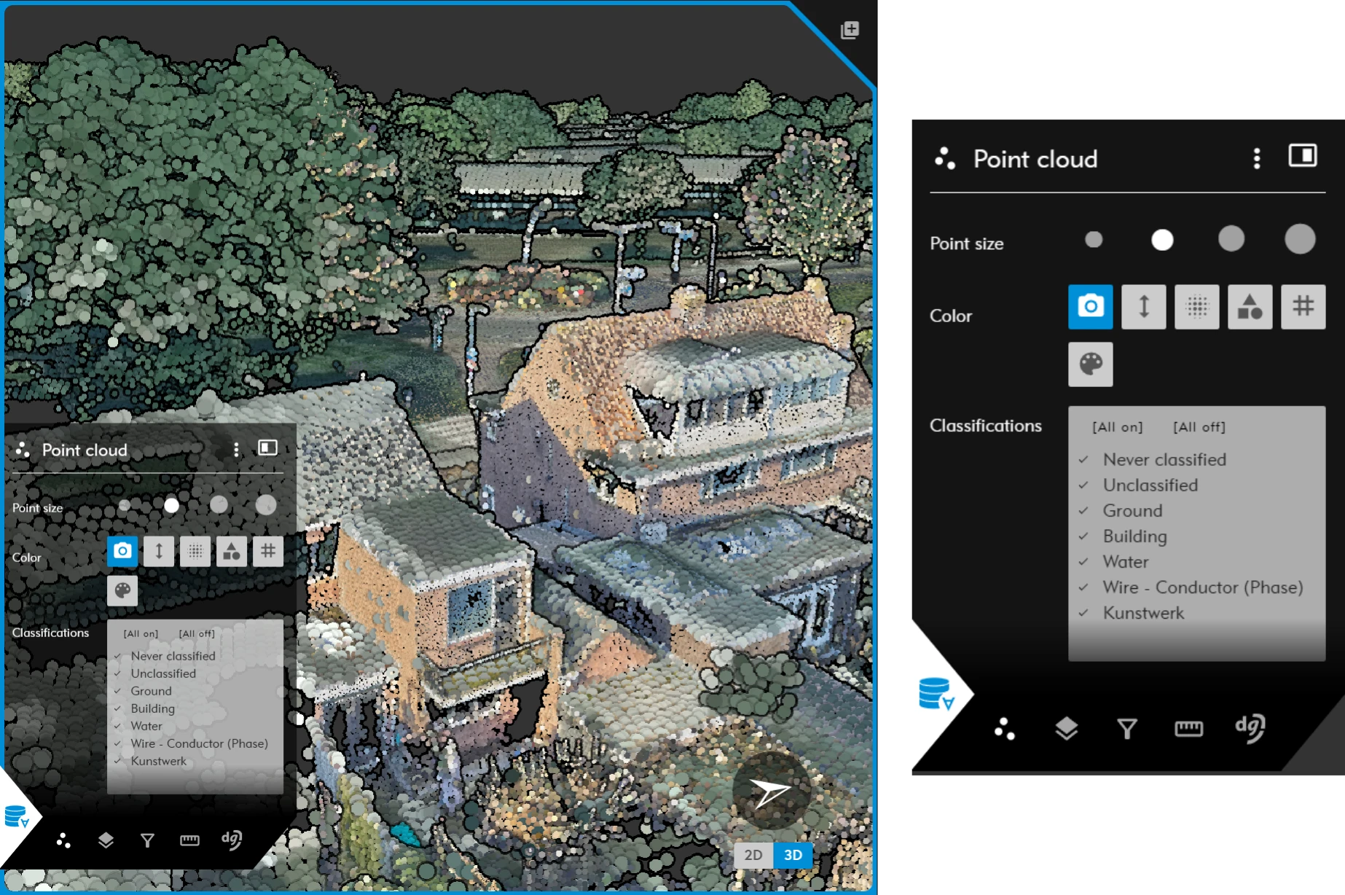Toggle the panel dock side icon
The height and width of the screenshot is (895, 1345).
pyautogui.click(x=1303, y=156)
